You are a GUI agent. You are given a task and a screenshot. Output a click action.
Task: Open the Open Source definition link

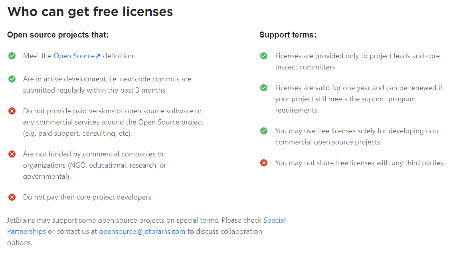(x=77, y=56)
